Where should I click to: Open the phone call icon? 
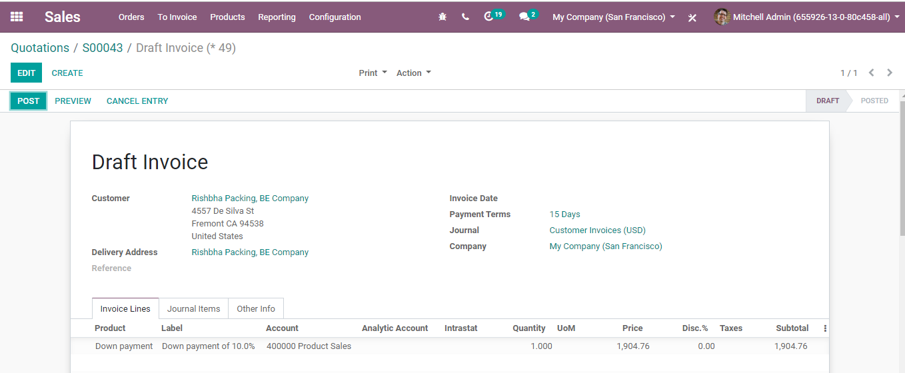coord(465,17)
